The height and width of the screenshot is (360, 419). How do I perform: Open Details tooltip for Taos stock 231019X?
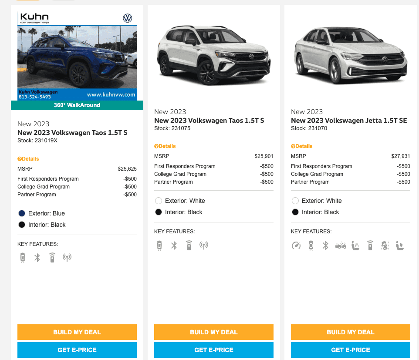(28, 159)
